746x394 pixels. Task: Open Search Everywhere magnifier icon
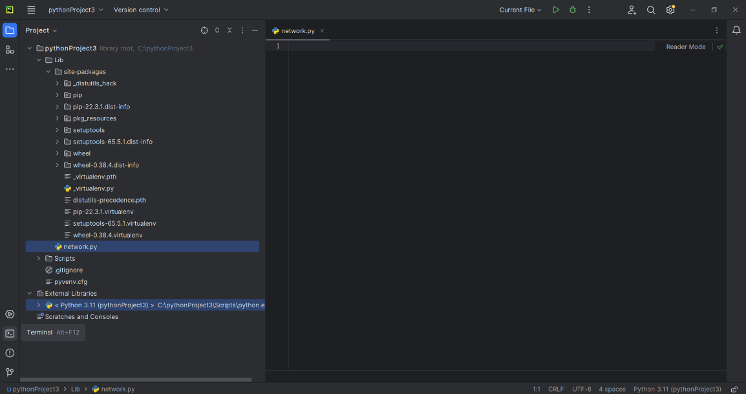pos(651,10)
